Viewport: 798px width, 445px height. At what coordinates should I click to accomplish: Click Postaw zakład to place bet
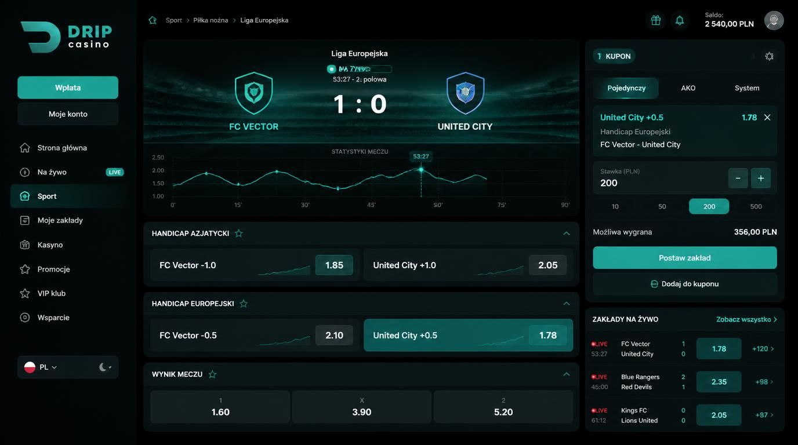pos(685,258)
